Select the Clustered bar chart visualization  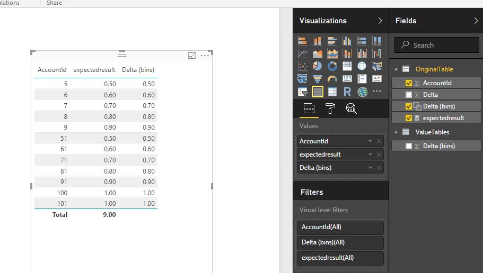tap(332, 41)
